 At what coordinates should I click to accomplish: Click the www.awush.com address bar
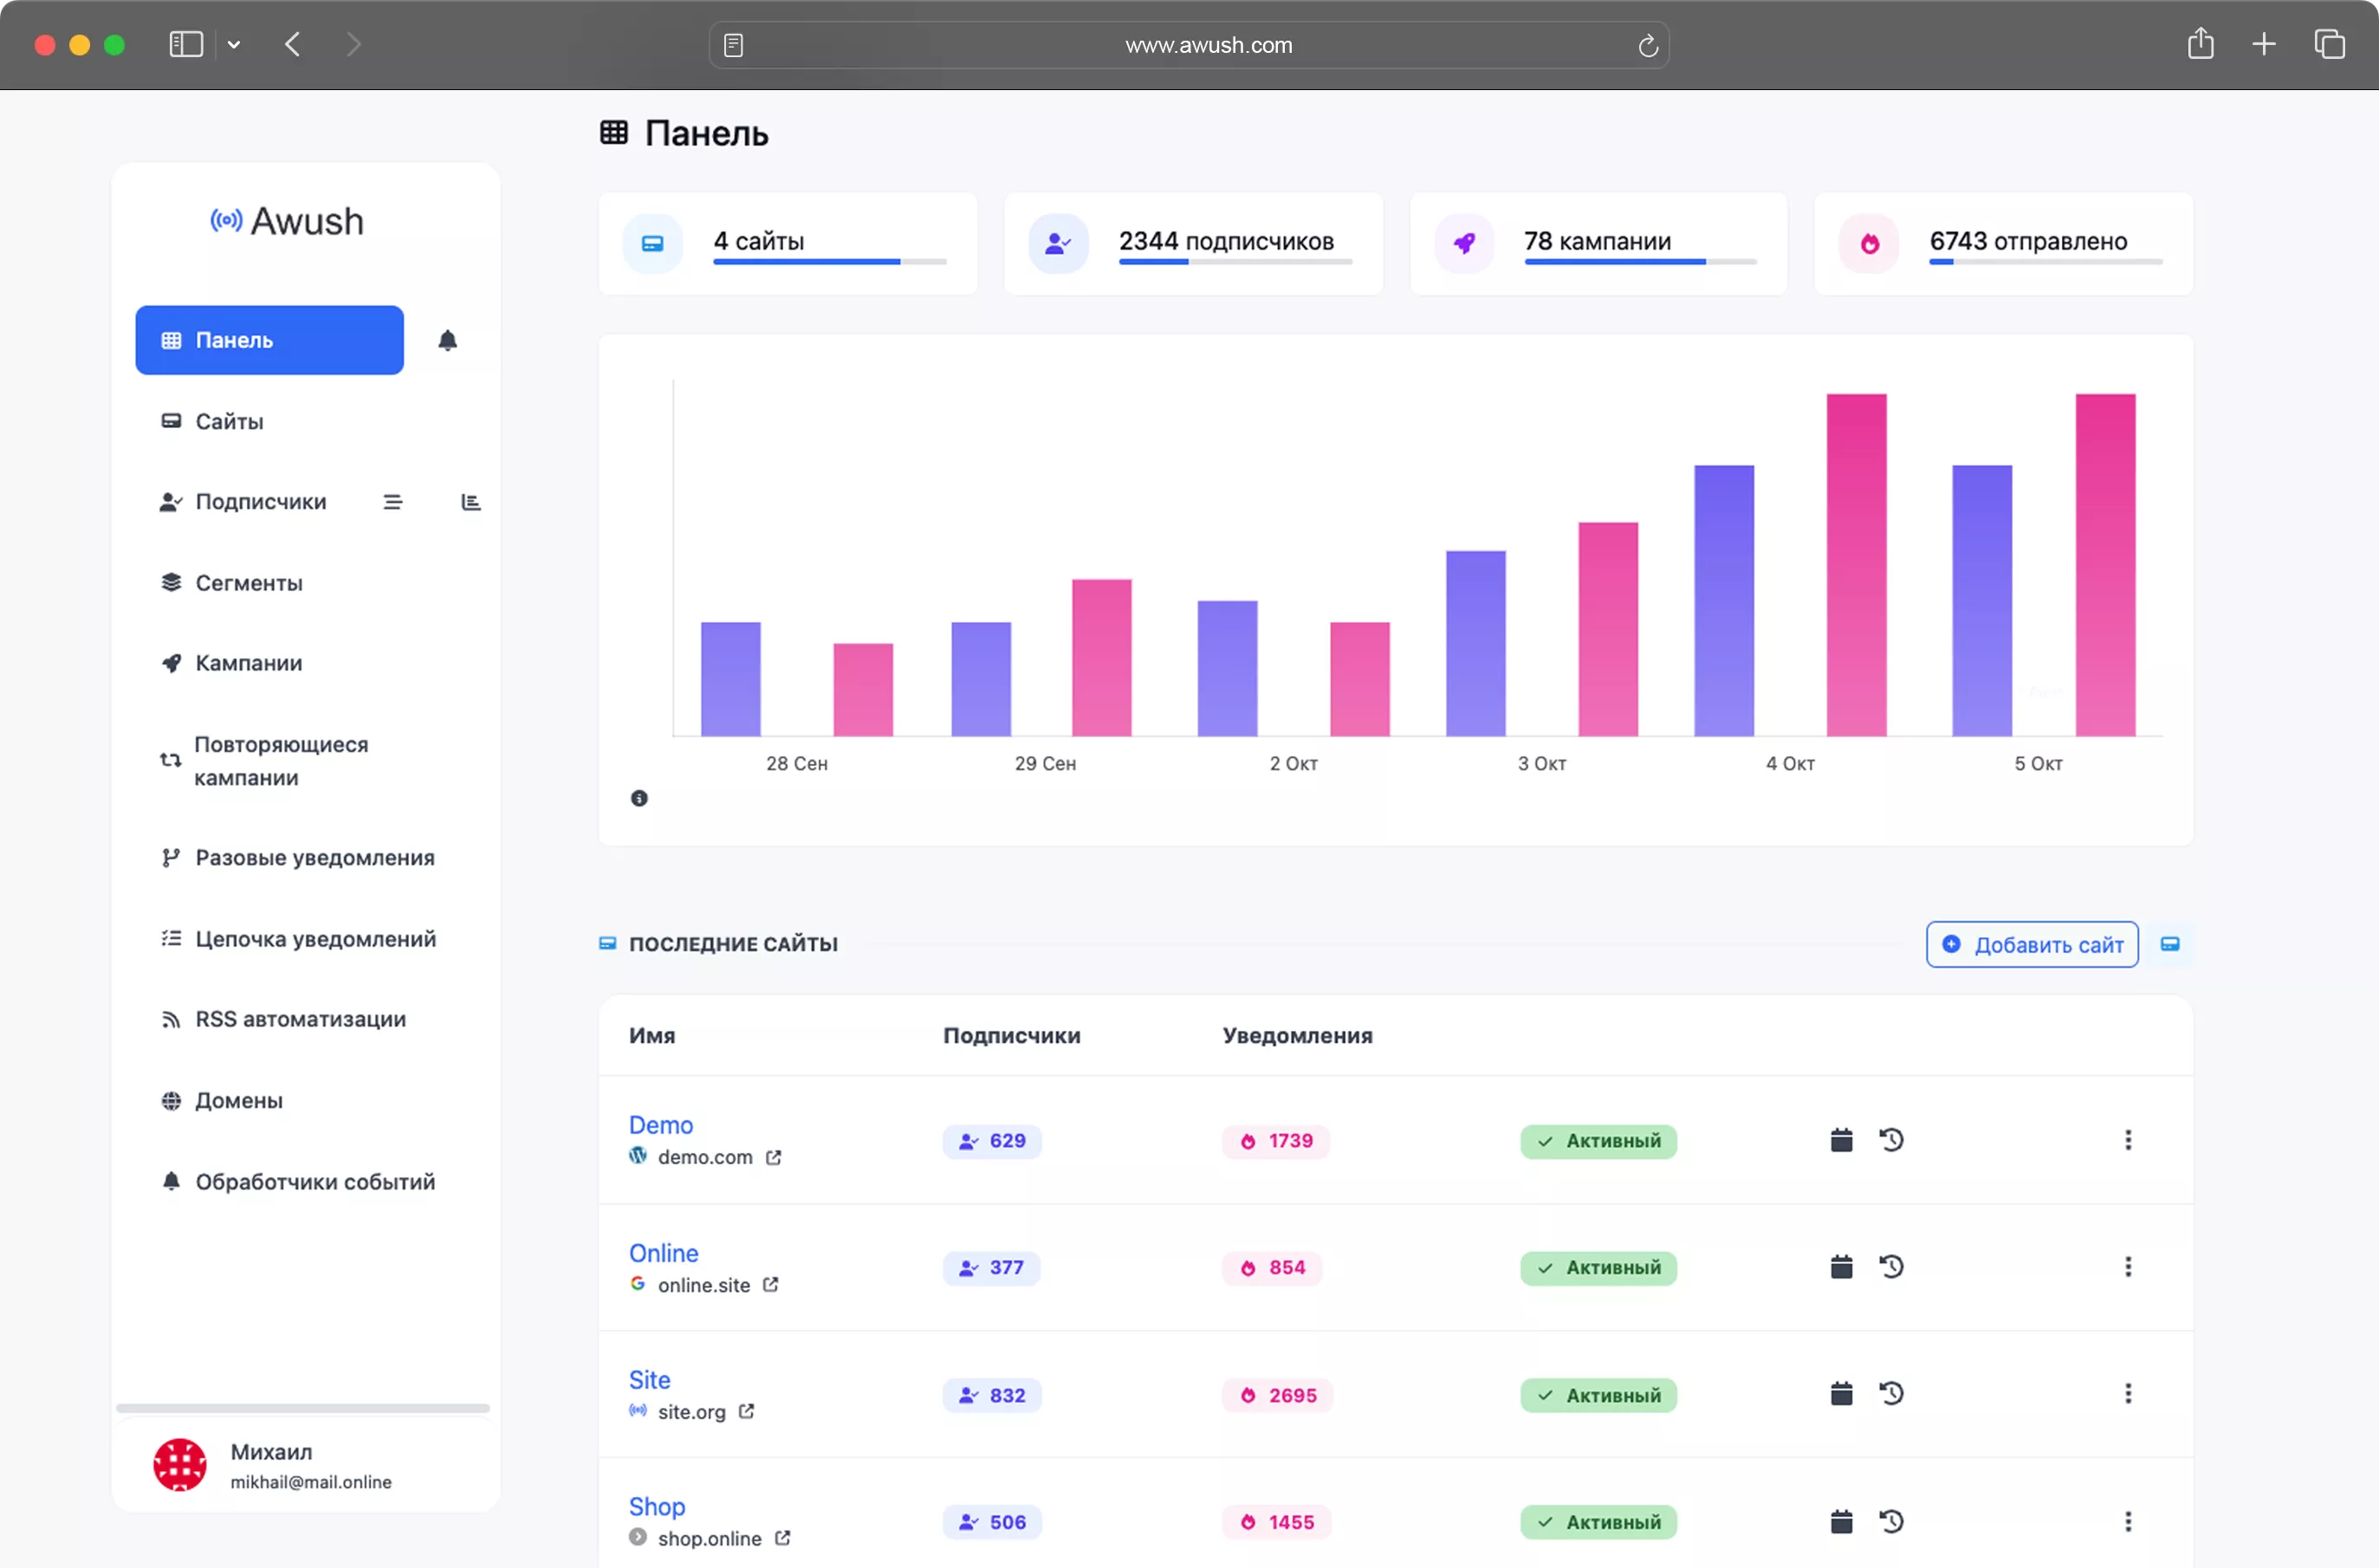[1207, 45]
